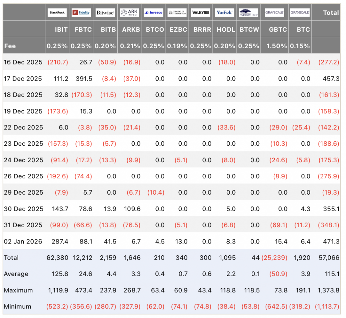The image size is (346, 318).
Task: Click the BlackRock logo in header
Action: pos(57,12)
